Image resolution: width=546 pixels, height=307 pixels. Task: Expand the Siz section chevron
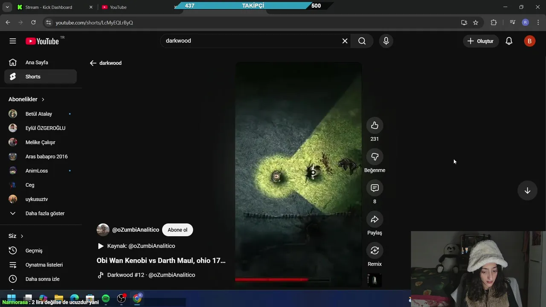tap(22, 236)
